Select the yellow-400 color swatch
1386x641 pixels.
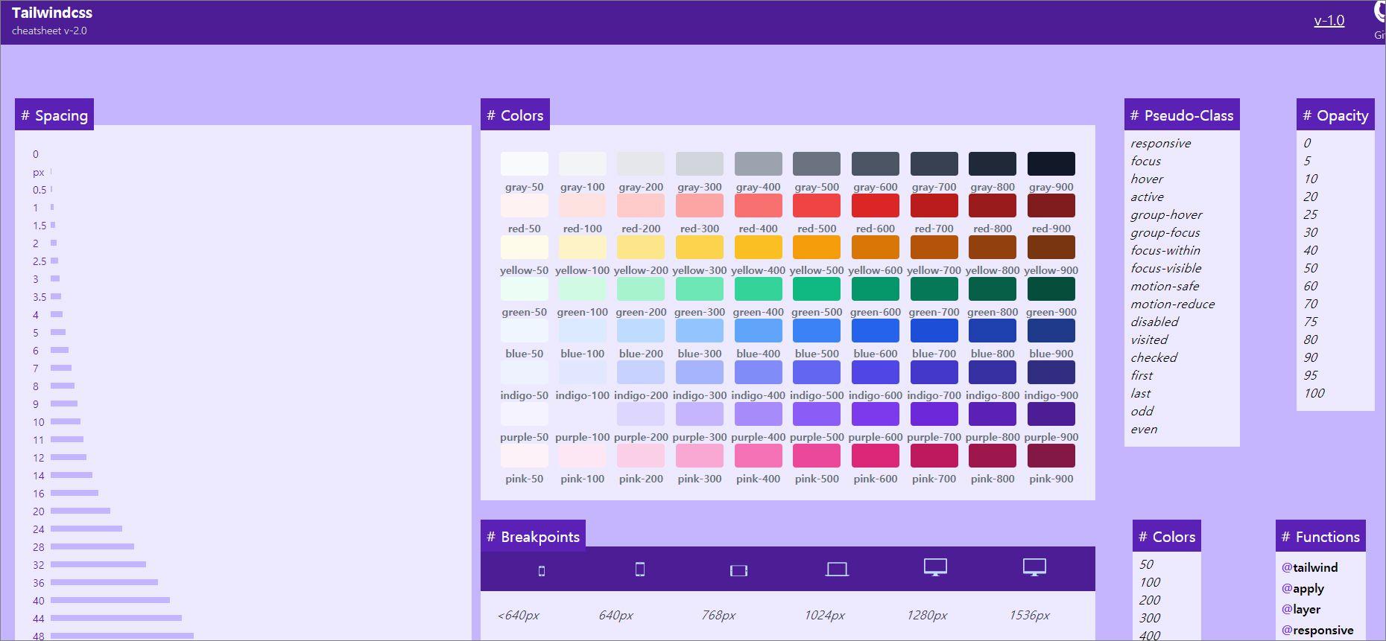pos(759,247)
